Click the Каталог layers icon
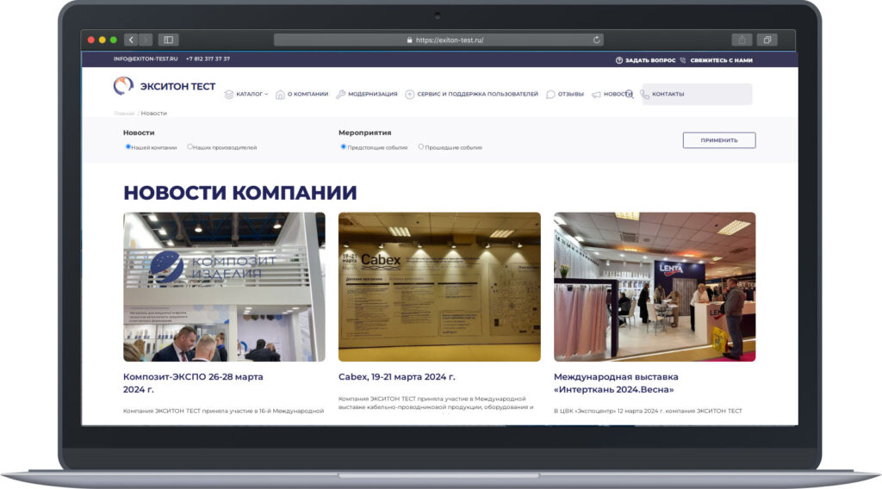This screenshot has height=489, width=882. (x=229, y=95)
